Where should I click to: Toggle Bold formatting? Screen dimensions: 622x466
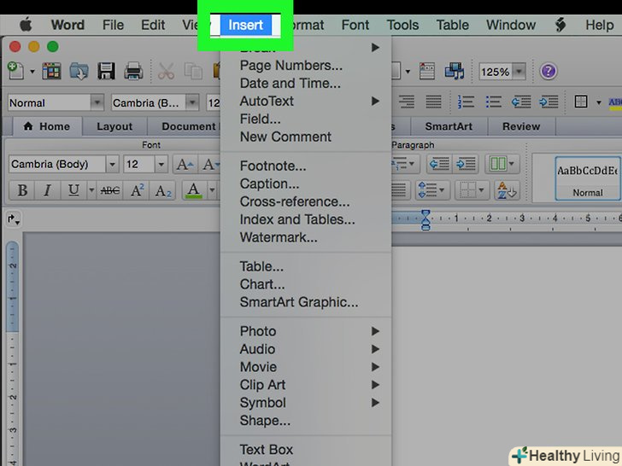pos(22,190)
